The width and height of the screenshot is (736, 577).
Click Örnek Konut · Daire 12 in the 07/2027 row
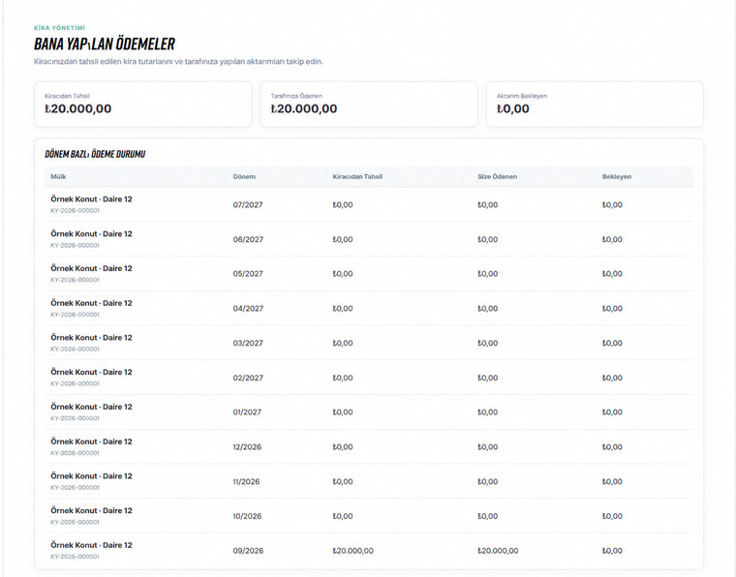(x=92, y=199)
